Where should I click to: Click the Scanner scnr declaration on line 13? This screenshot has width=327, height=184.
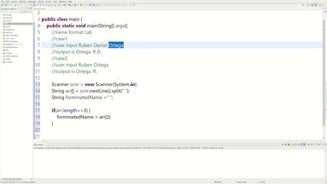coord(95,84)
